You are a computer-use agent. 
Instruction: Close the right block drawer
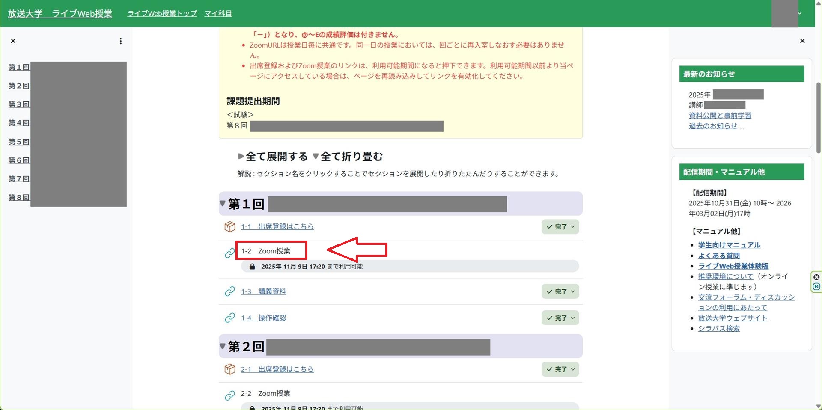(802, 41)
